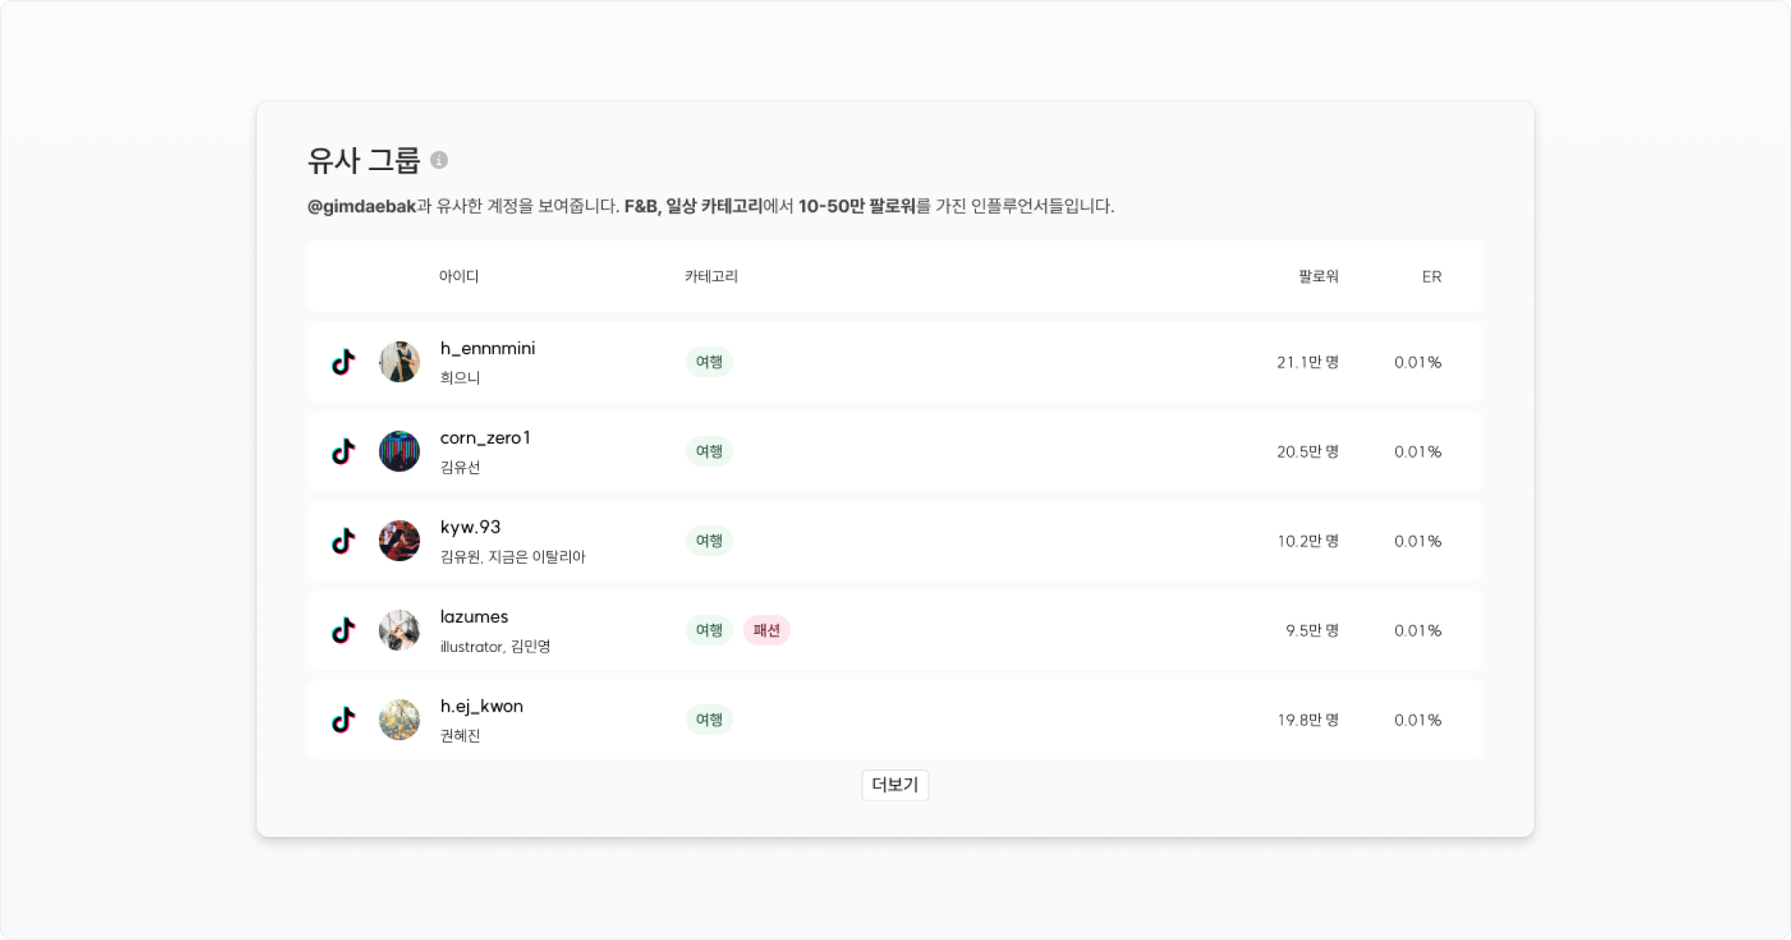Open the h_ennnmini account name link

point(487,348)
